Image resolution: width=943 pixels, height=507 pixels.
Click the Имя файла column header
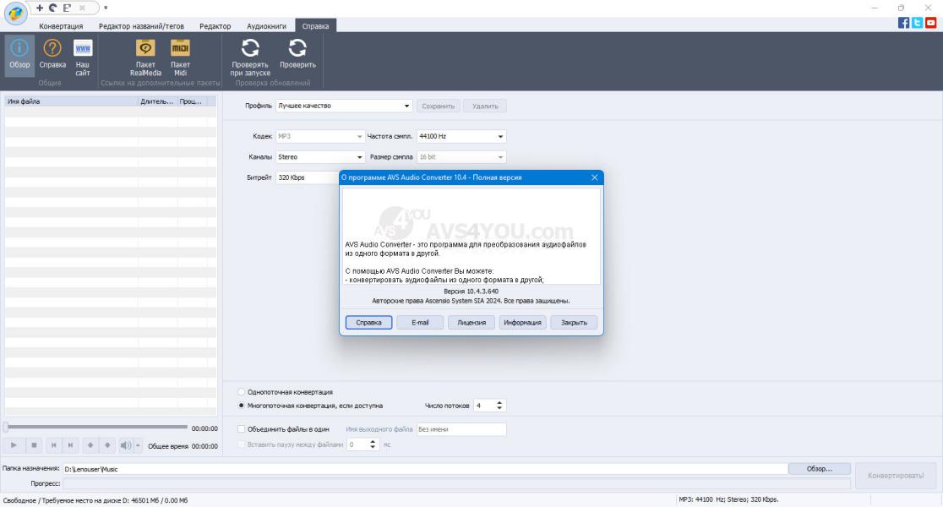coord(72,101)
